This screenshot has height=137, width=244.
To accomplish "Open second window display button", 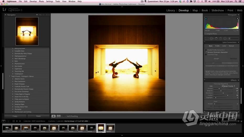I will (x=8, y=121).
